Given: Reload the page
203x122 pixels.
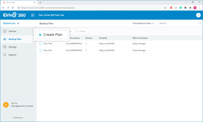Looking at the screenshot, I should [13, 8].
